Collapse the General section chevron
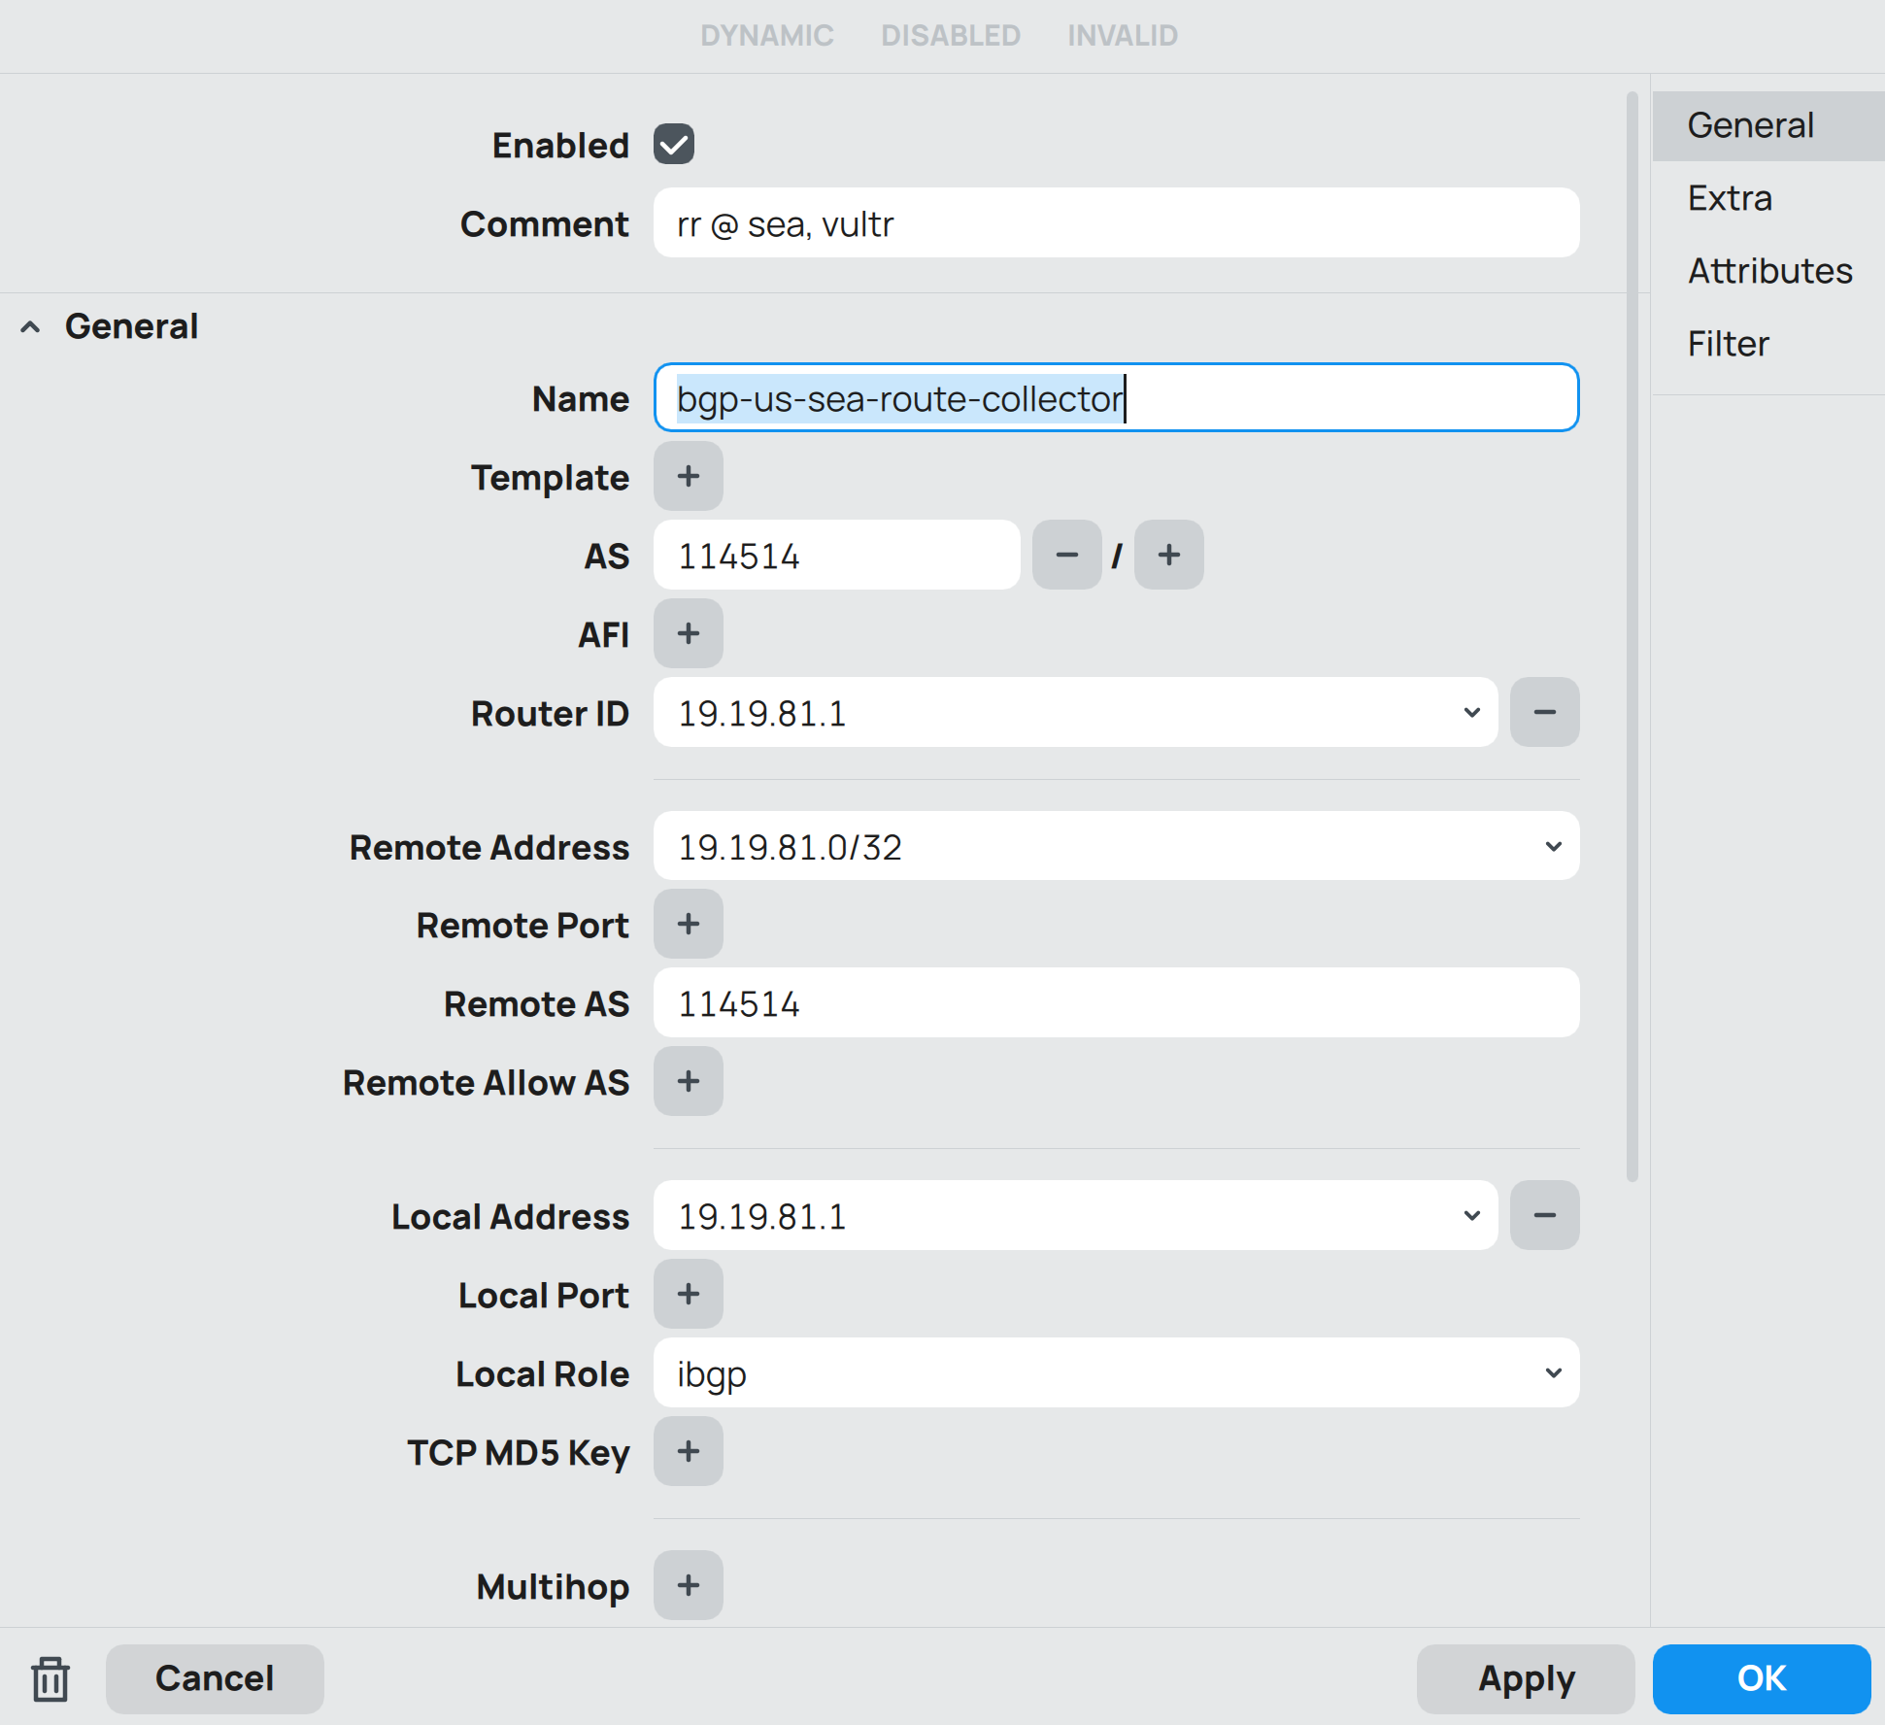The height and width of the screenshot is (1725, 1885). coord(30,327)
